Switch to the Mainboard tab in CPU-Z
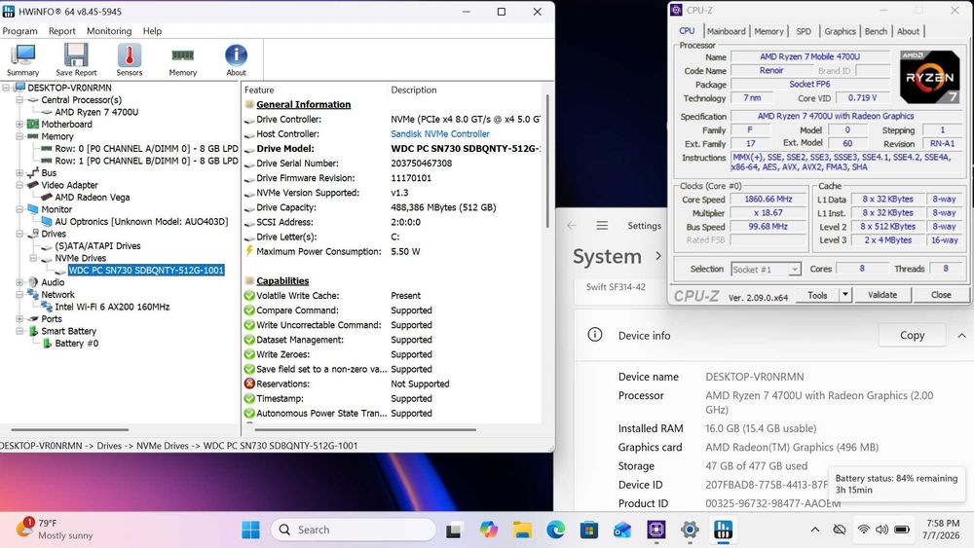 click(727, 31)
